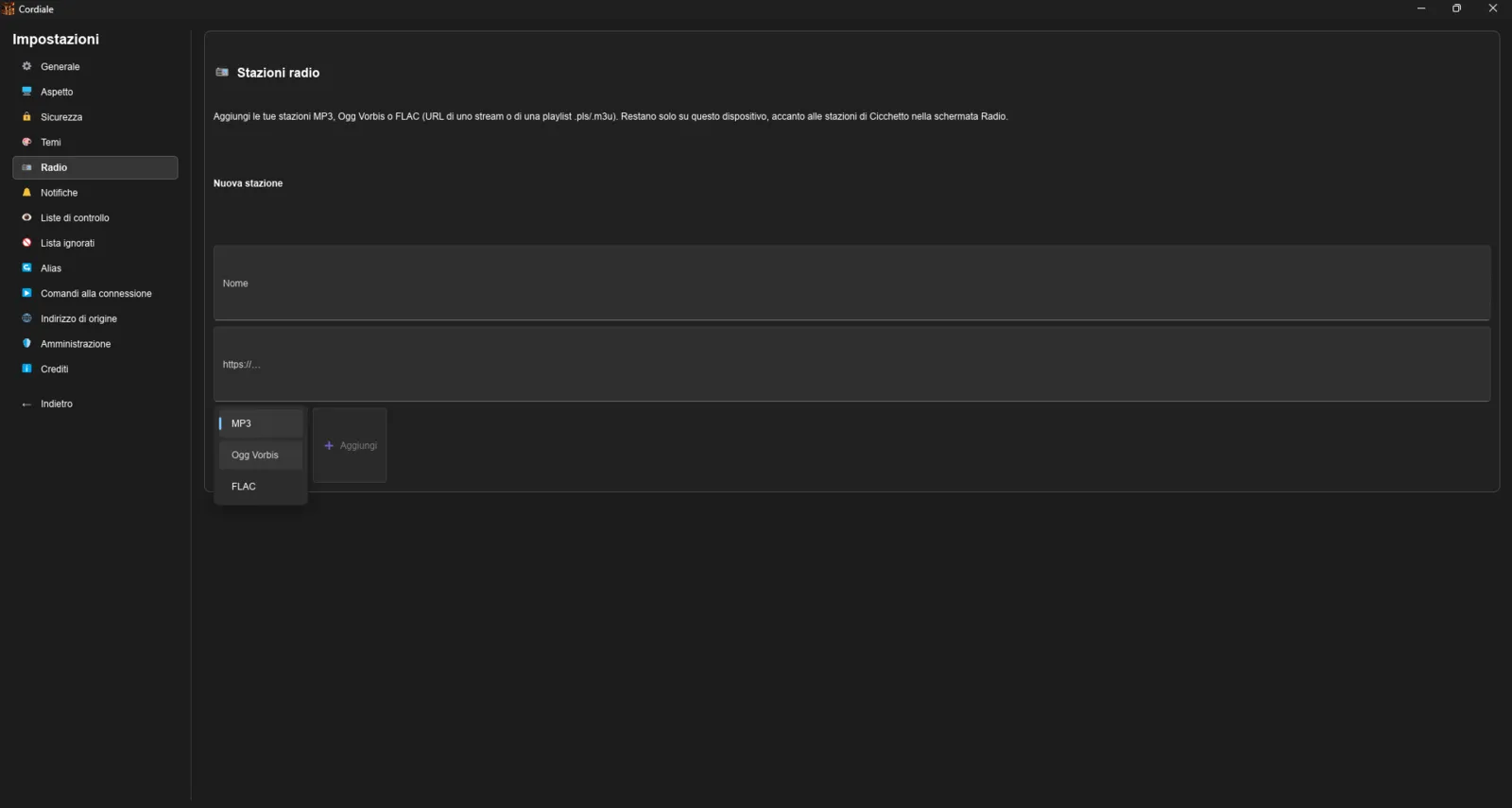Image resolution: width=1512 pixels, height=808 pixels.
Task: Click the info icon next to Crediti
Action: pos(26,369)
